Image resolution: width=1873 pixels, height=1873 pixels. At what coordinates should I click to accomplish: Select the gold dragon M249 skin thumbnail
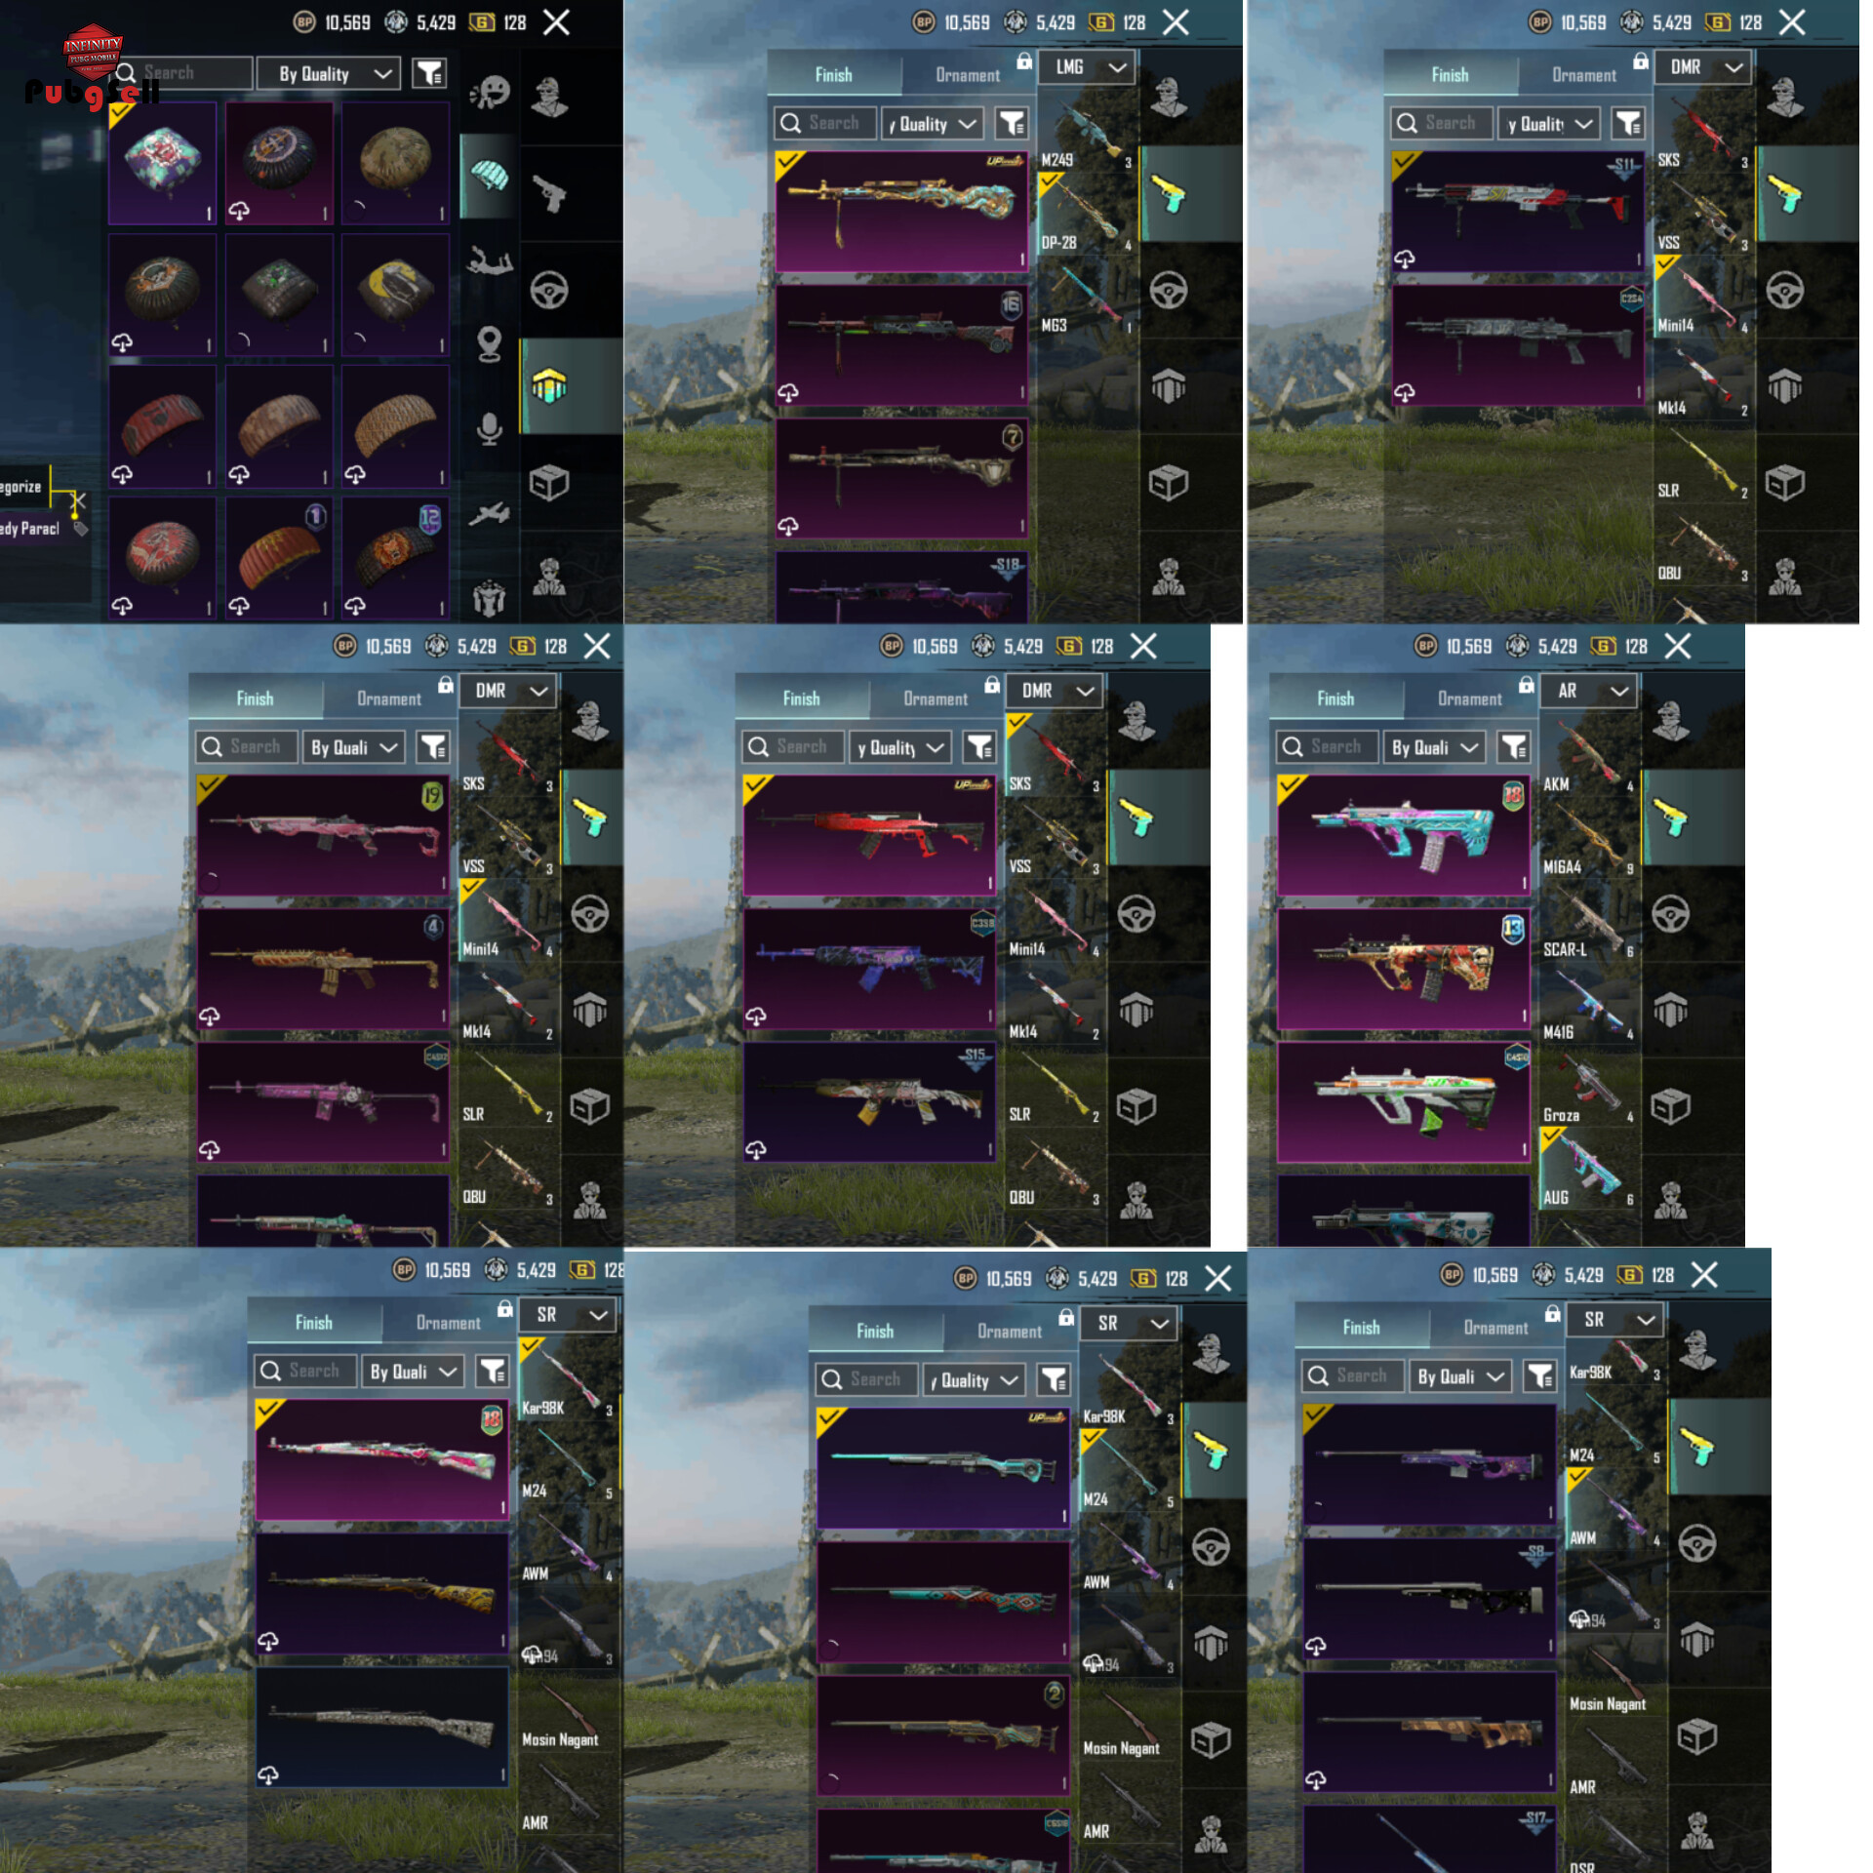pyautogui.click(x=901, y=212)
